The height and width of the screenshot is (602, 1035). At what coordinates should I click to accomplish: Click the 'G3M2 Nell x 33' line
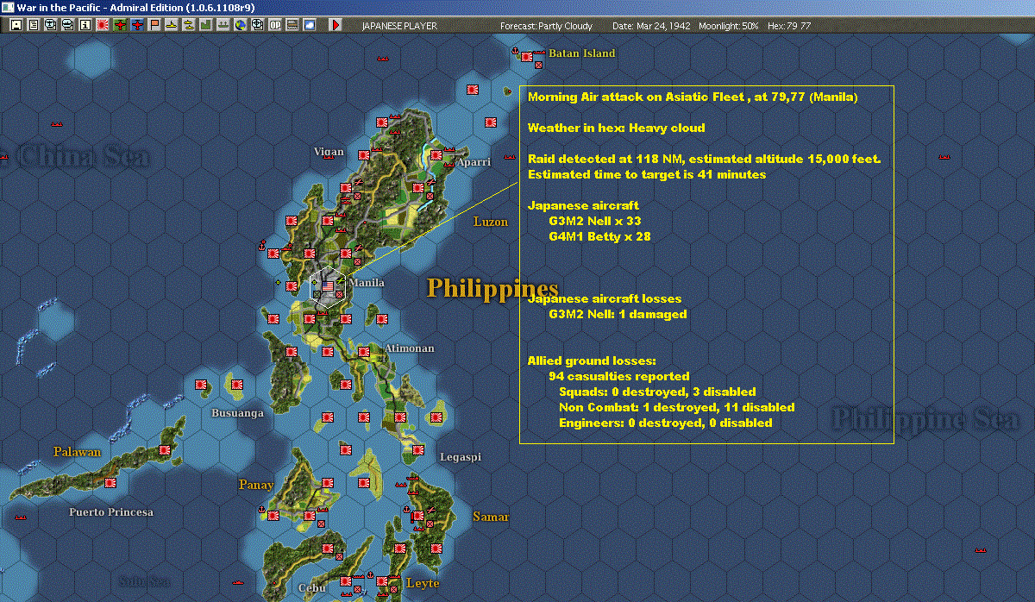(595, 221)
